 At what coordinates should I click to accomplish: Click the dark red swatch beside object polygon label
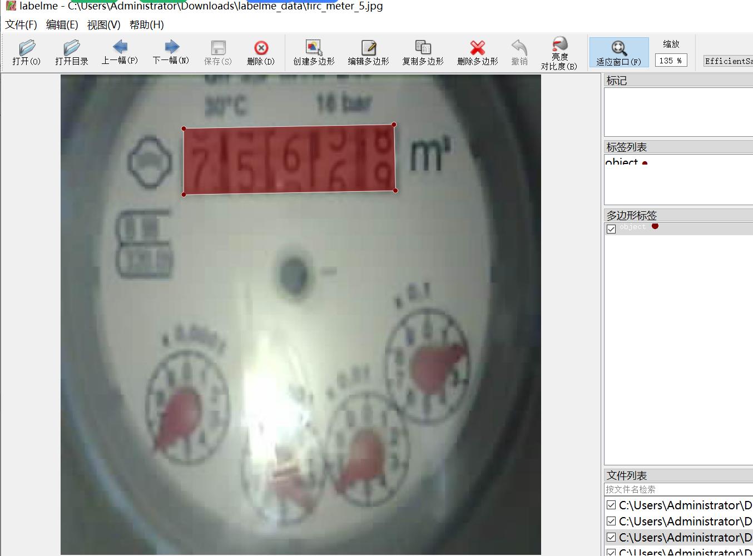pos(655,226)
